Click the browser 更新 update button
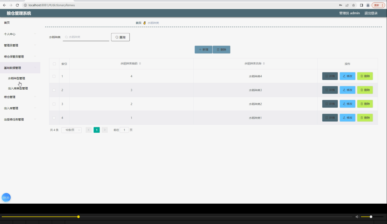This screenshot has width=387, height=224. tap(378, 5)
